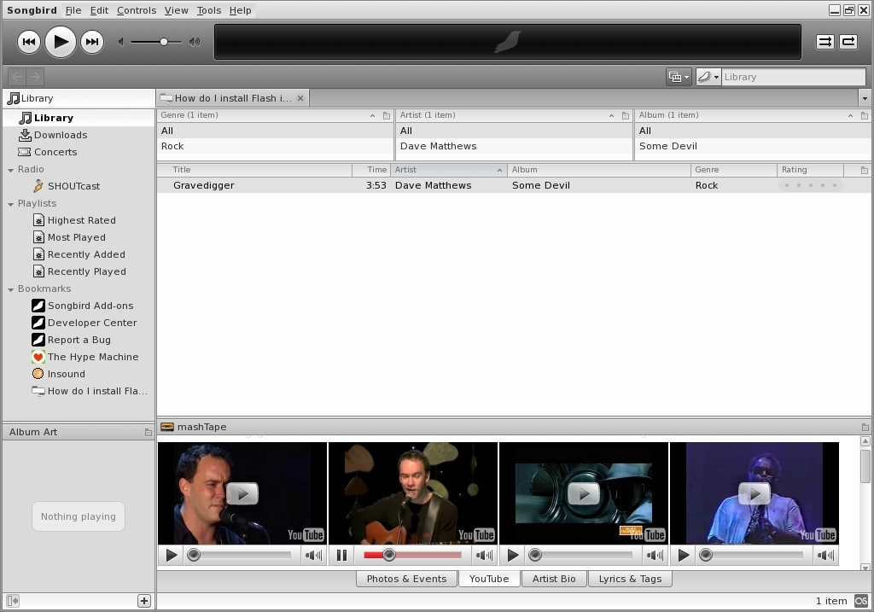Go back with navigation arrow
874x612 pixels.
pyautogui.click(x=17, y=76)
